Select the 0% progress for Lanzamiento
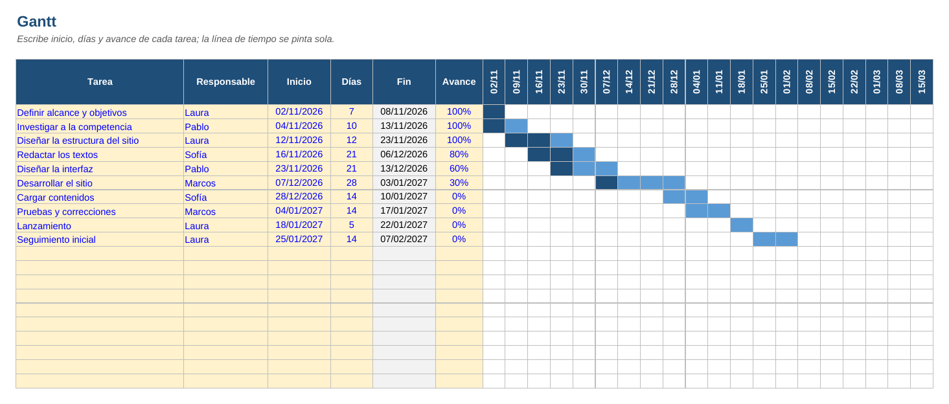 coord(459,225)
